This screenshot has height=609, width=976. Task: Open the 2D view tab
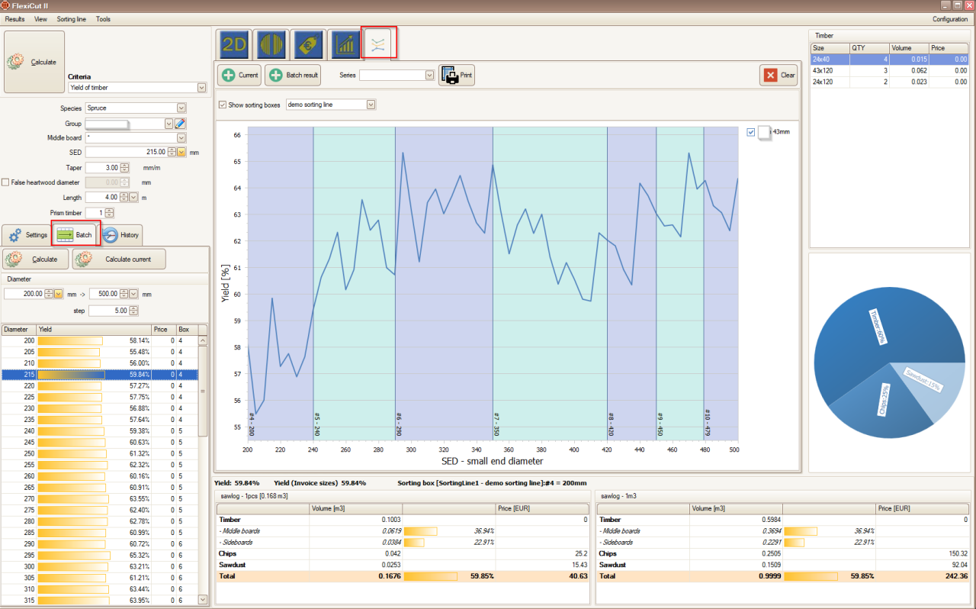(234, 45)
